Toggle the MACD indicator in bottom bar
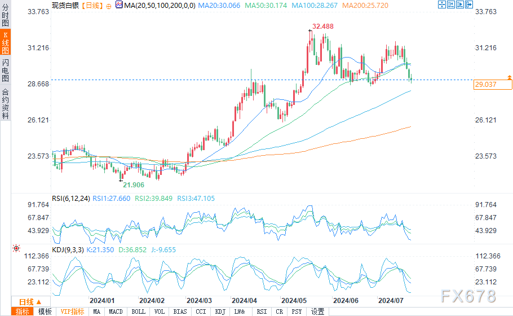 click(x=116, y=311)
